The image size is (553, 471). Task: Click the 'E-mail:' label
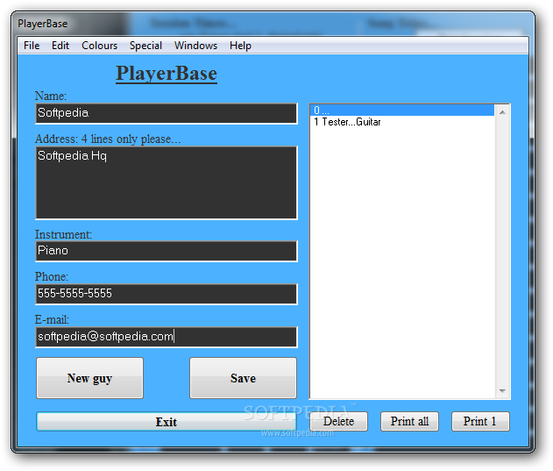tap(52, 319)
